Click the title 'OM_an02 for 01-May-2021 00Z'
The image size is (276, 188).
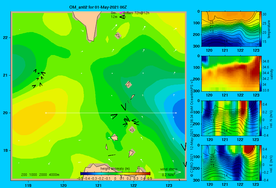click(98, 7)
